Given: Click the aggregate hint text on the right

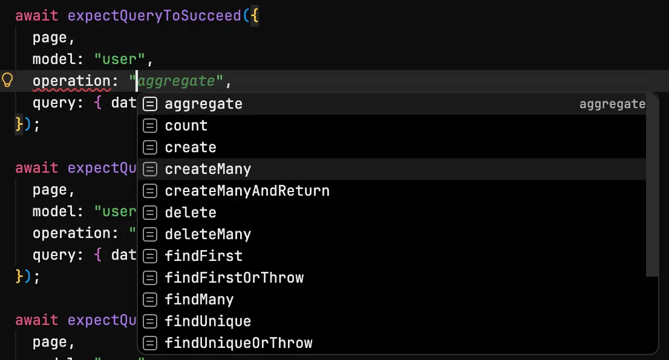Looking at the screenshot, I should click(x=612, y=103).
